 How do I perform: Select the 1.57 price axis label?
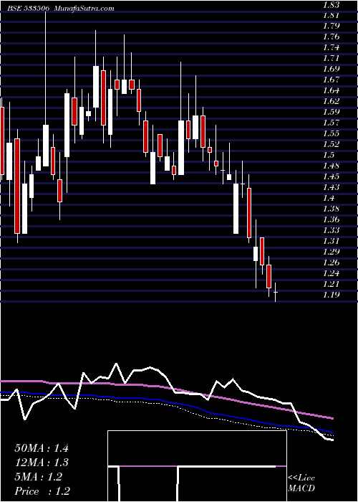click(331, 123)
